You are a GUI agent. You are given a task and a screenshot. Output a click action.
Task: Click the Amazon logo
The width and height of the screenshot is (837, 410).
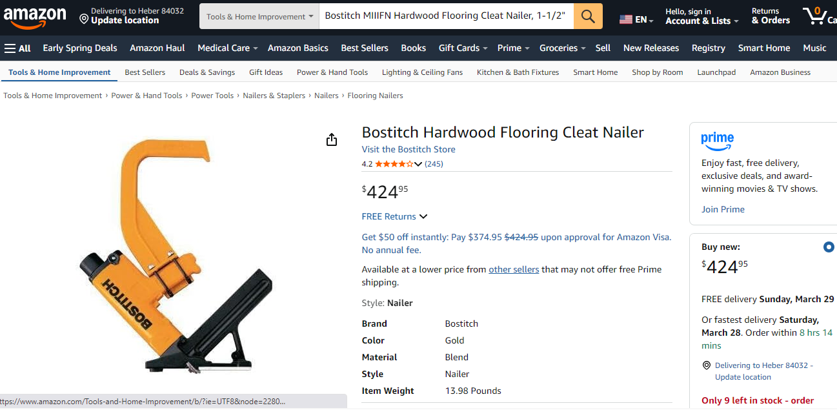click(x=35, y=17)
